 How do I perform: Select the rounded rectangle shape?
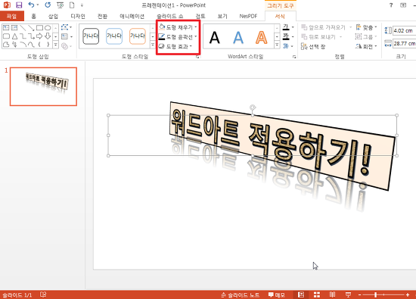tap(6, 36)
